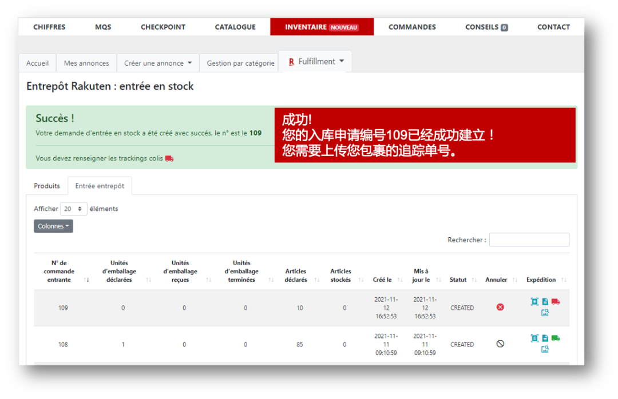618x399 pixels.
Task: Open the COMMANDES menu
Action: pos(412,27)
